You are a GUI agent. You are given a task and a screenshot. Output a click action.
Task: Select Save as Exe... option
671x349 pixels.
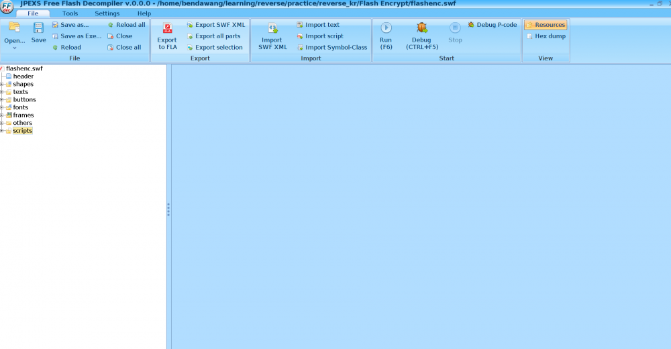pos(76,36)
